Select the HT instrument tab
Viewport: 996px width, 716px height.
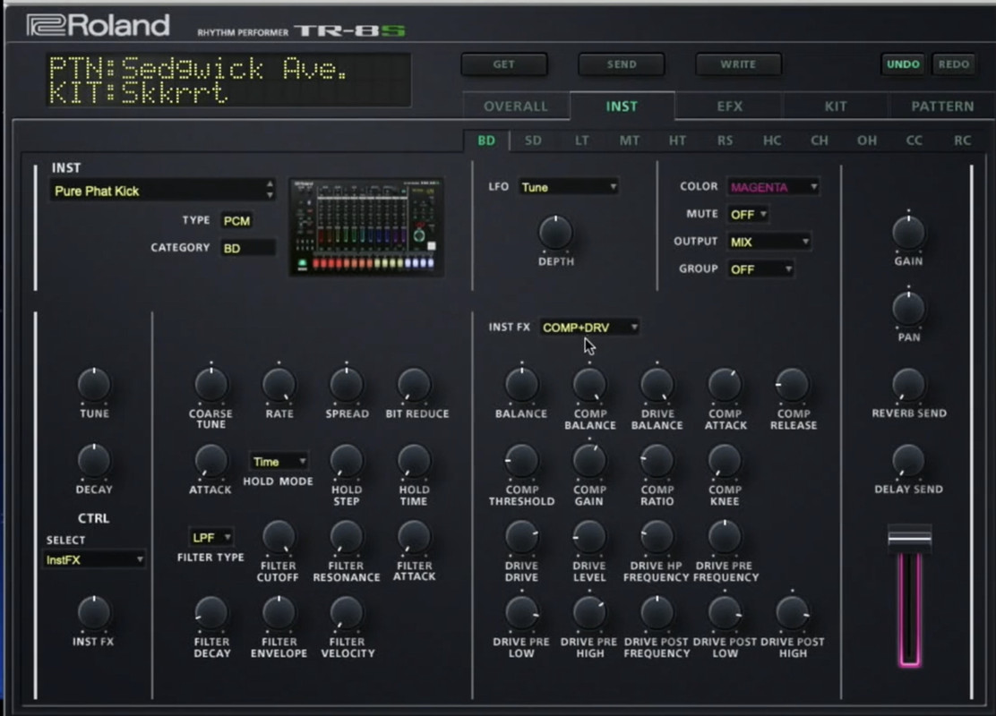point(677,141)
